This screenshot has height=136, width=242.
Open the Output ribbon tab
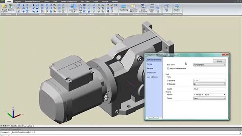[47, 2]
